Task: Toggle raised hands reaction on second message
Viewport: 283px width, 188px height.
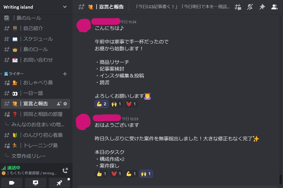Action: click(x=146, y=174)
